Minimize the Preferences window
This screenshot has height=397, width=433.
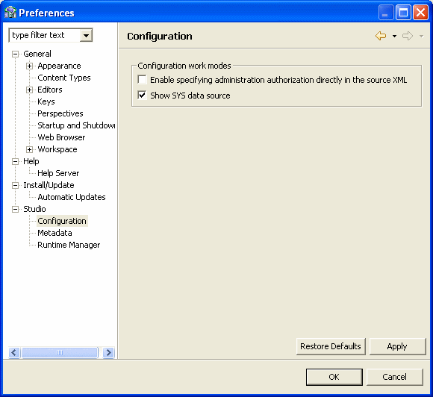click(386, 13)
